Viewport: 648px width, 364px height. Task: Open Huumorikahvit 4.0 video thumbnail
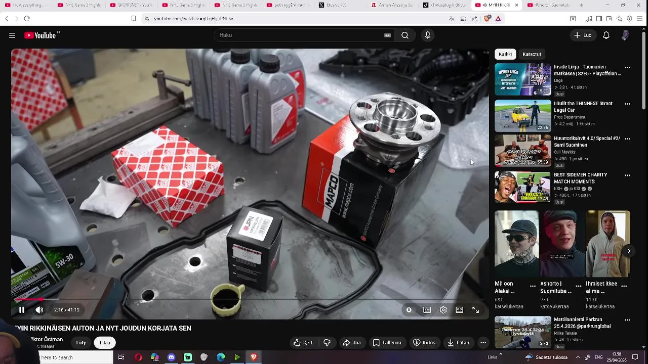point(522,151)
